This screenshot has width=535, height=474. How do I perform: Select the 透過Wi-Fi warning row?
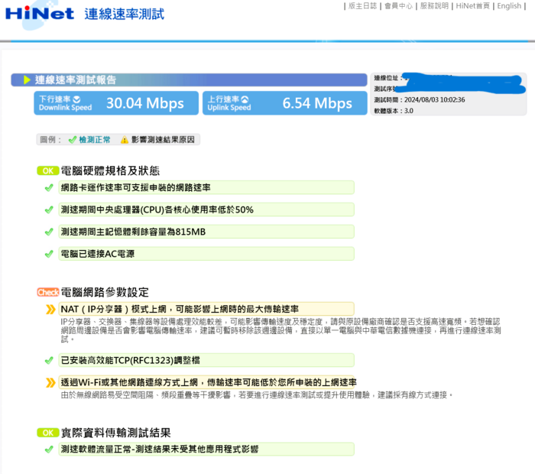point(206,382)
